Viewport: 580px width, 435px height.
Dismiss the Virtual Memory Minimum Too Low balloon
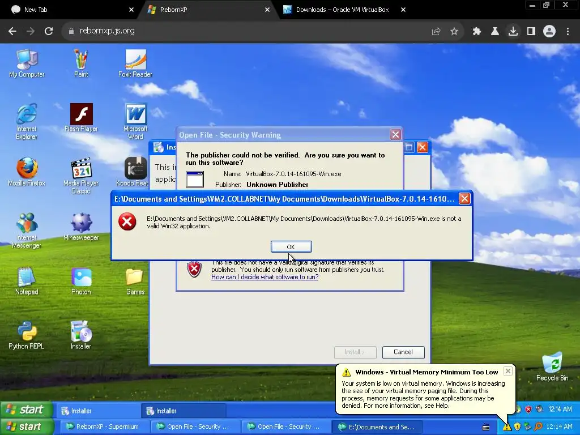click(508, 371)
